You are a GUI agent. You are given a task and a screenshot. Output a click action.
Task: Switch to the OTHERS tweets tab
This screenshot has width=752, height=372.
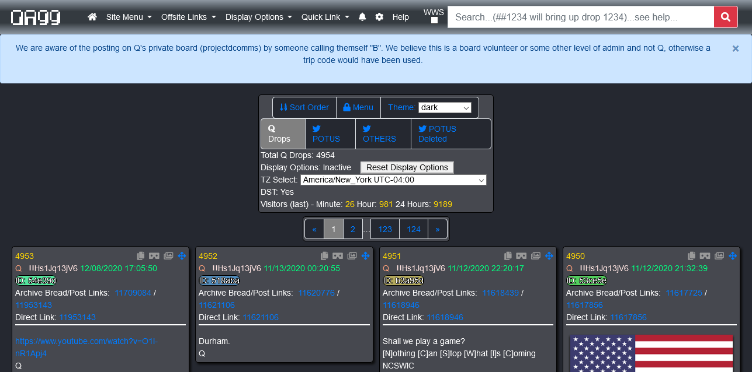[383, 134]
